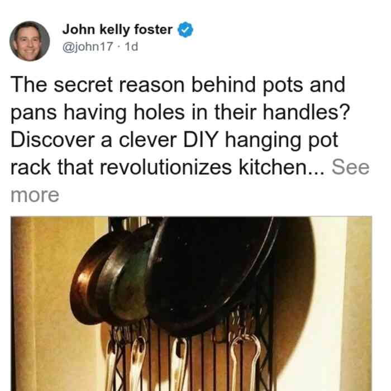Click the word "Discover" in post text
Image resolution: width=391 pixels, height=391 pixels.
tap(53, 140)
